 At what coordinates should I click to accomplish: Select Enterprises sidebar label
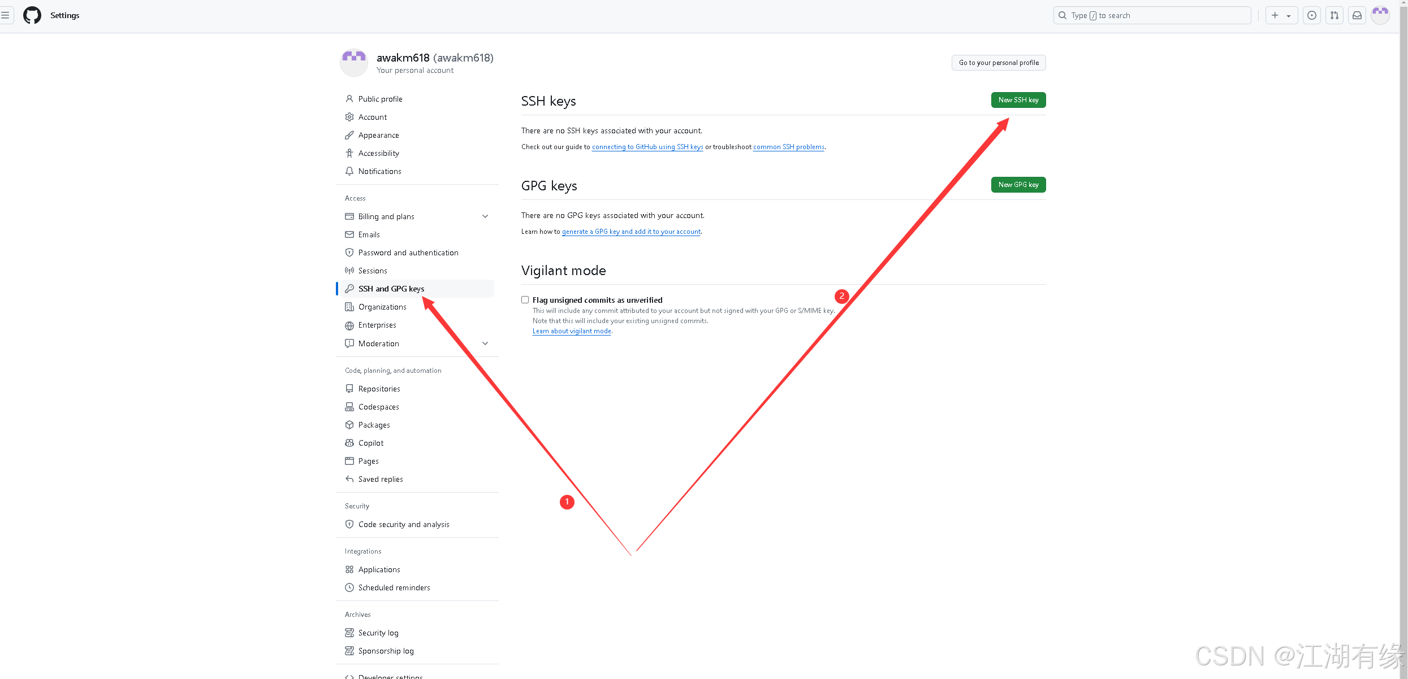(x=377, y=325)
